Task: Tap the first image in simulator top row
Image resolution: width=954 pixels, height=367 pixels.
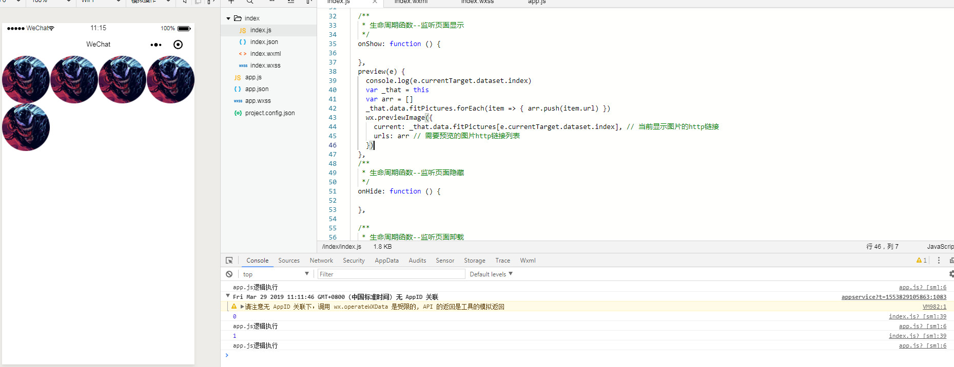Action: pyautogui.click(x=26, y=79)
